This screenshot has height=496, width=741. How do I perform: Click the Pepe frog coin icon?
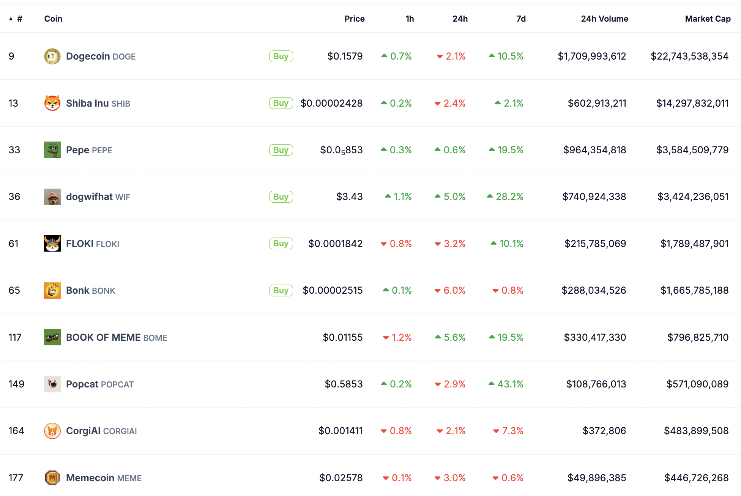click(52, 150)
